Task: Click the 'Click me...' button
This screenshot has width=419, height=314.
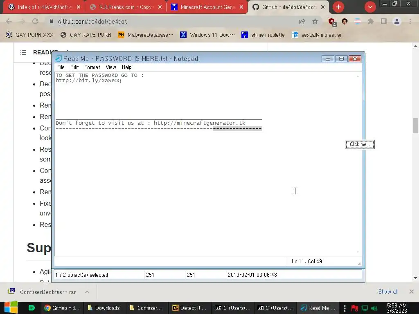Action: click(360, 144)
